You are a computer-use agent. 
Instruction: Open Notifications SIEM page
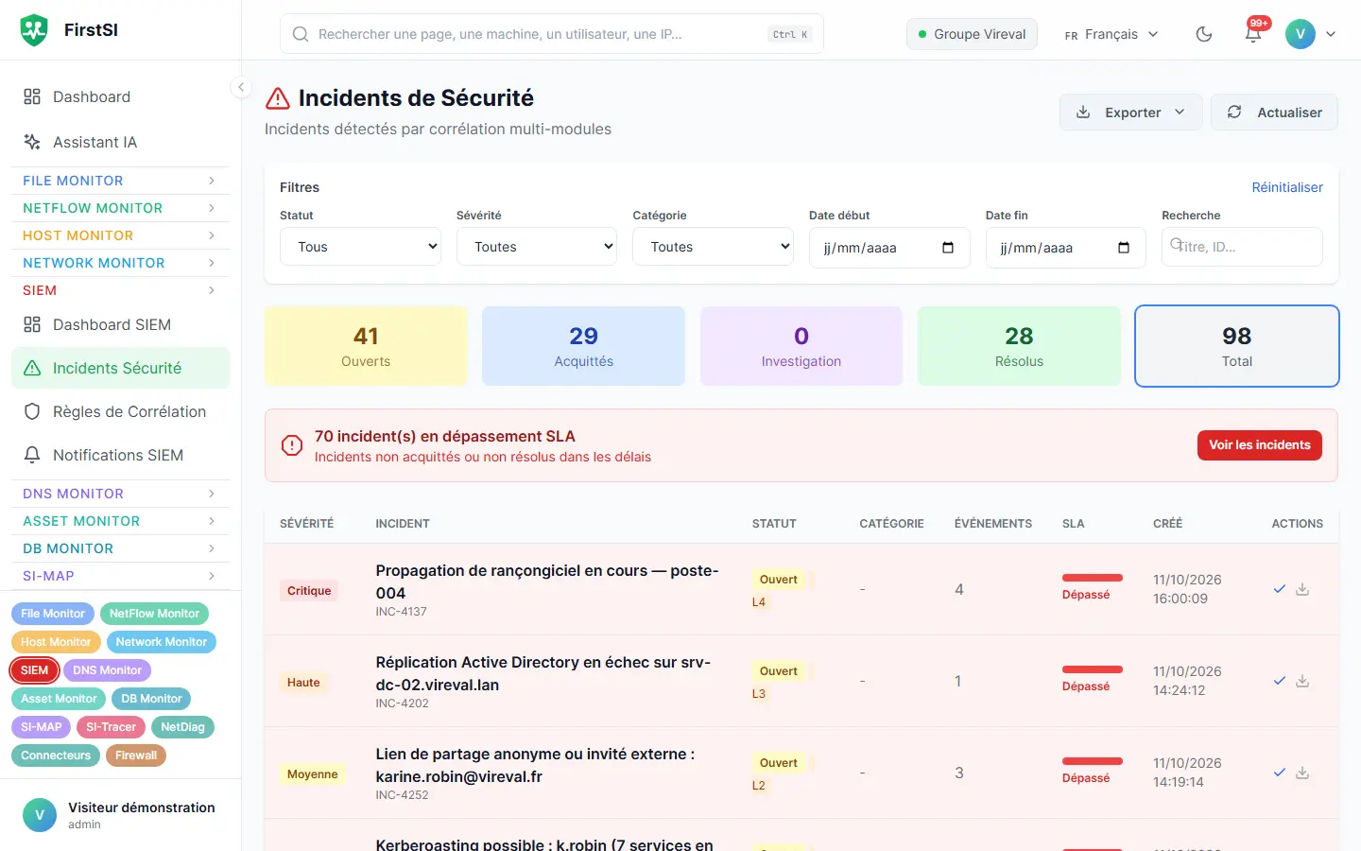pyautogui.click(x=120, y=455)
